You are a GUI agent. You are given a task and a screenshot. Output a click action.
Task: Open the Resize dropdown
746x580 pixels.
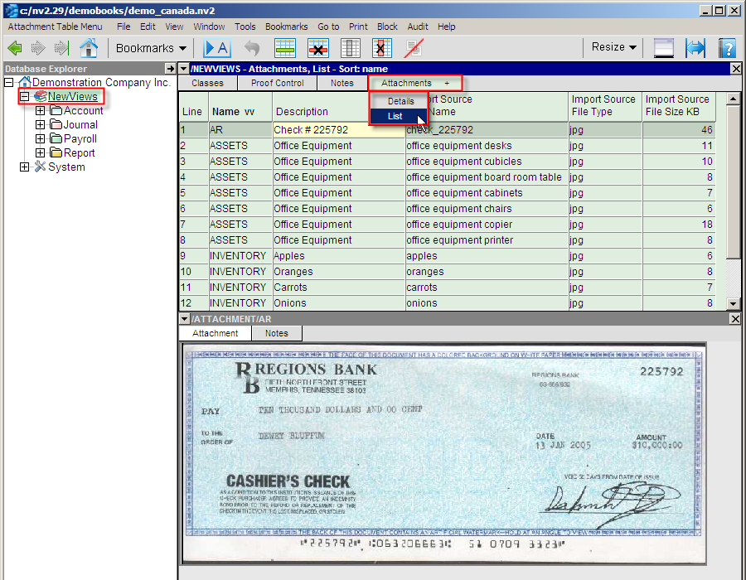(x=613, y=47)
